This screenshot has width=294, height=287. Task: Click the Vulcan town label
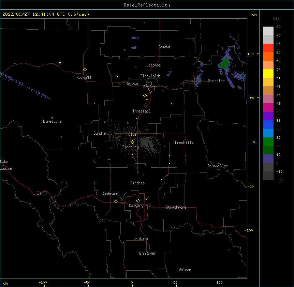(x=185, y=270)
